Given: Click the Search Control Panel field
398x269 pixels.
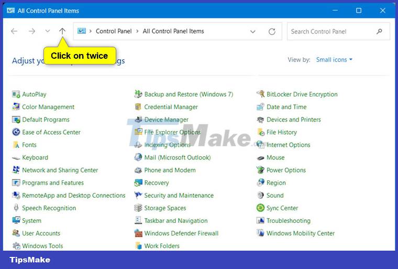Looking at the screenshot, I should [338, 31].
